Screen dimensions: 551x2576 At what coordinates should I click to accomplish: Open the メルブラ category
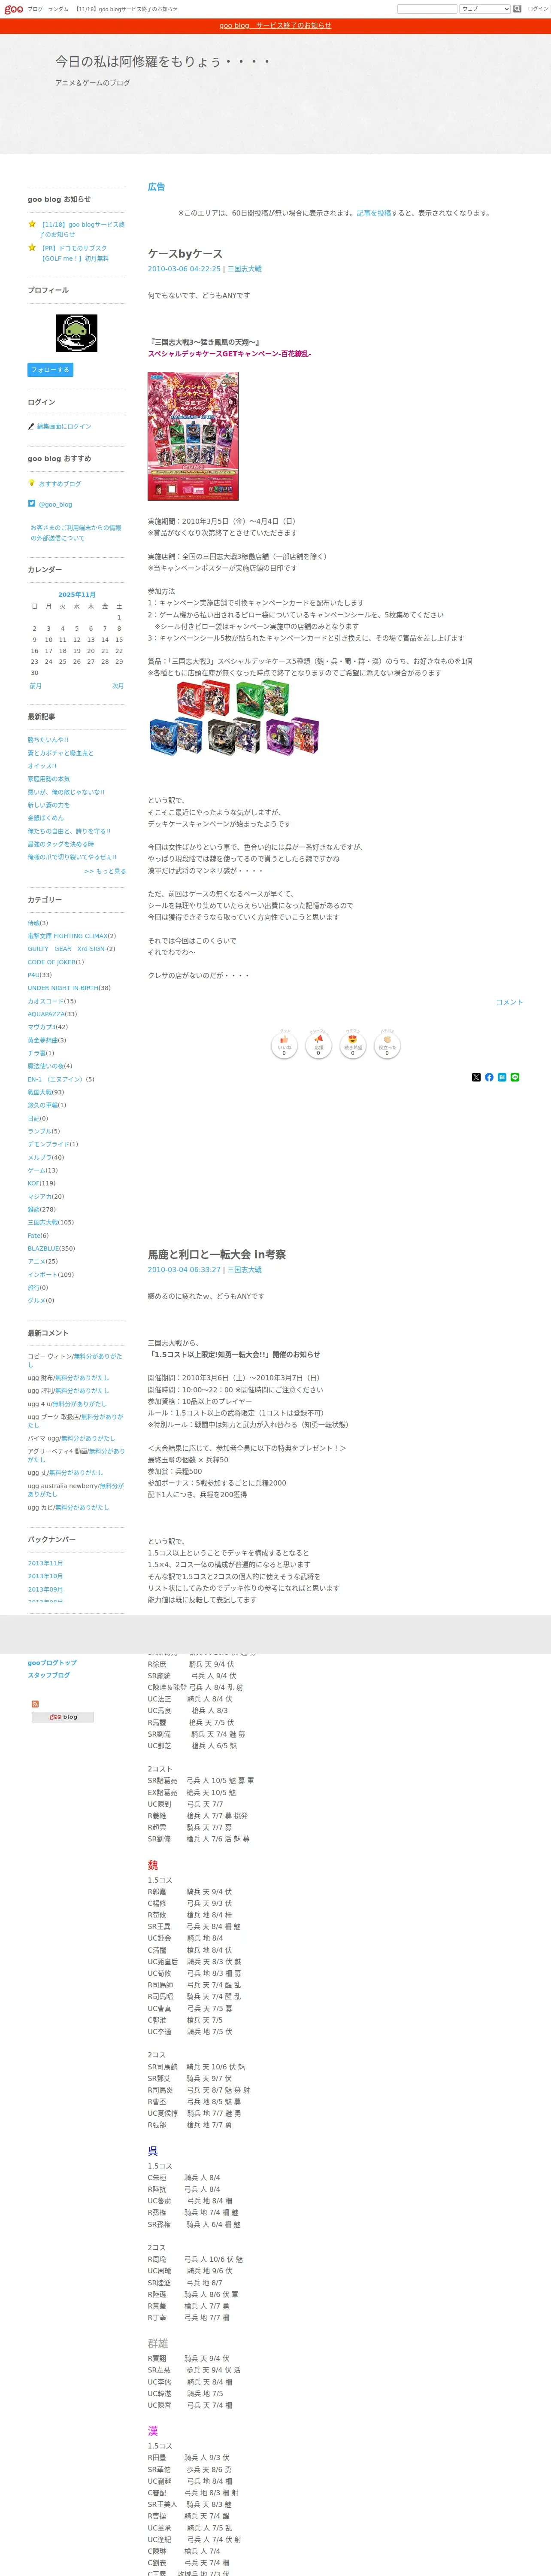coord(40,1157)
